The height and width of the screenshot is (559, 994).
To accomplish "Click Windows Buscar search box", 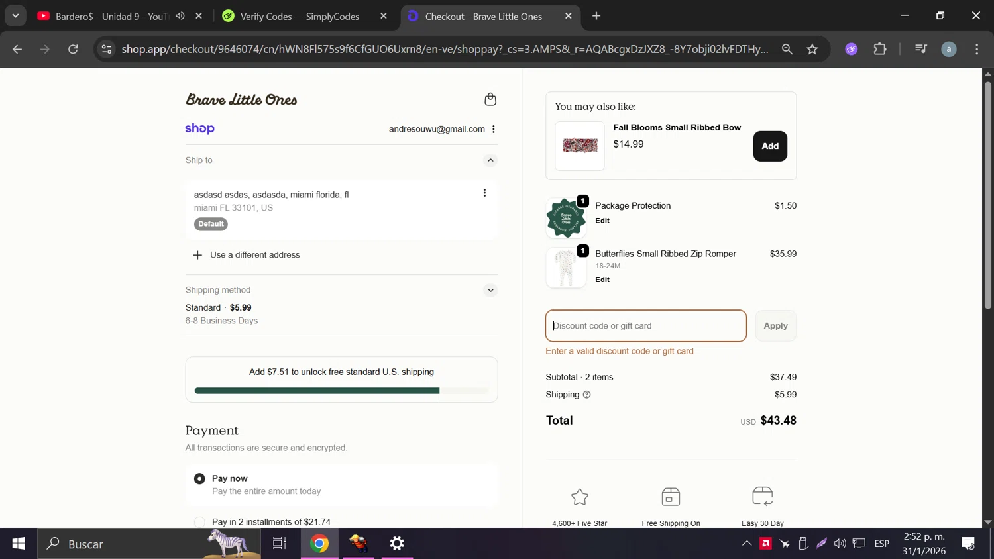I will pyautogui.click(x=149, y=544).
